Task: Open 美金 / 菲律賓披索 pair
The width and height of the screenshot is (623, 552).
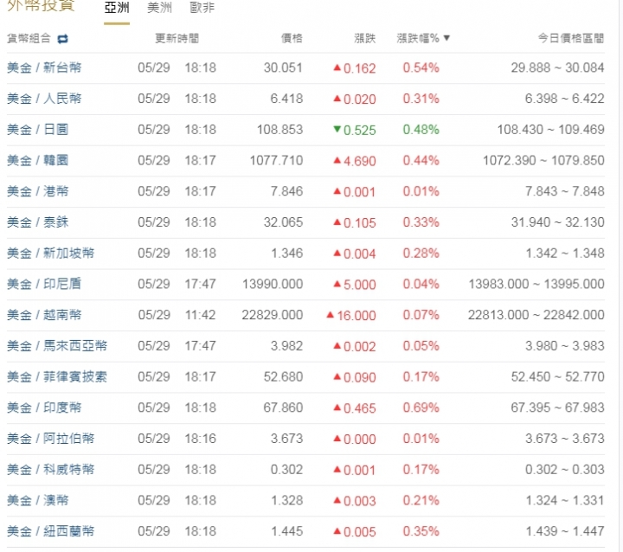Action: click(57, 376)
